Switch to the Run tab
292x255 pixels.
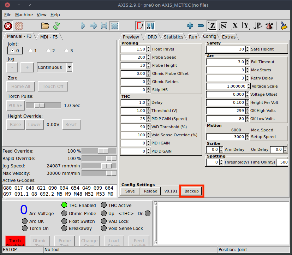193,37
